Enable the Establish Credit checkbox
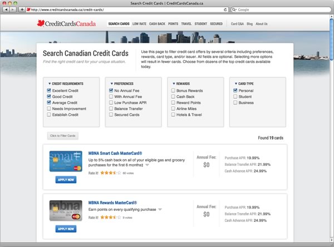 49,115
